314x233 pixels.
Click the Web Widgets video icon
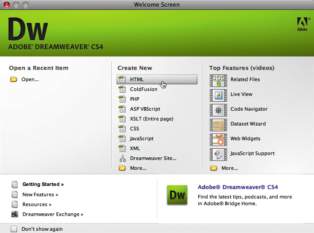point(218,139)
